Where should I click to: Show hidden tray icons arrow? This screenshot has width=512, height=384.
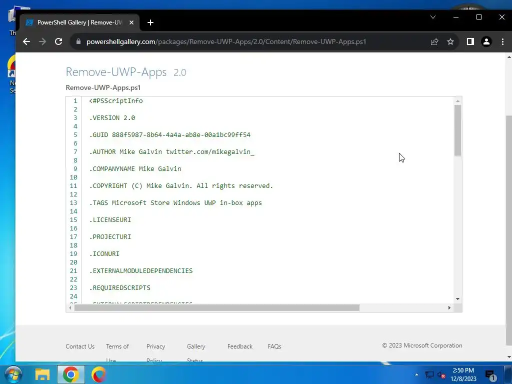(x=416, y=374)
